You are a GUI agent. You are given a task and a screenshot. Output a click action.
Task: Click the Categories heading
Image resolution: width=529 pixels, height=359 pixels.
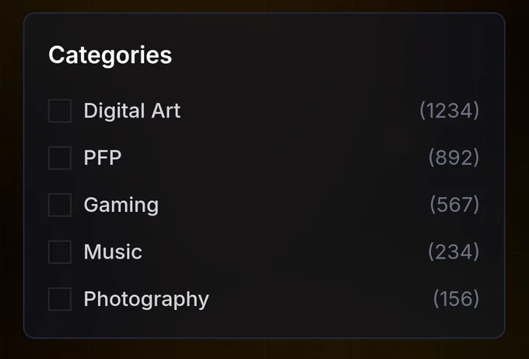pyautogui.click(x=110, y=55)
